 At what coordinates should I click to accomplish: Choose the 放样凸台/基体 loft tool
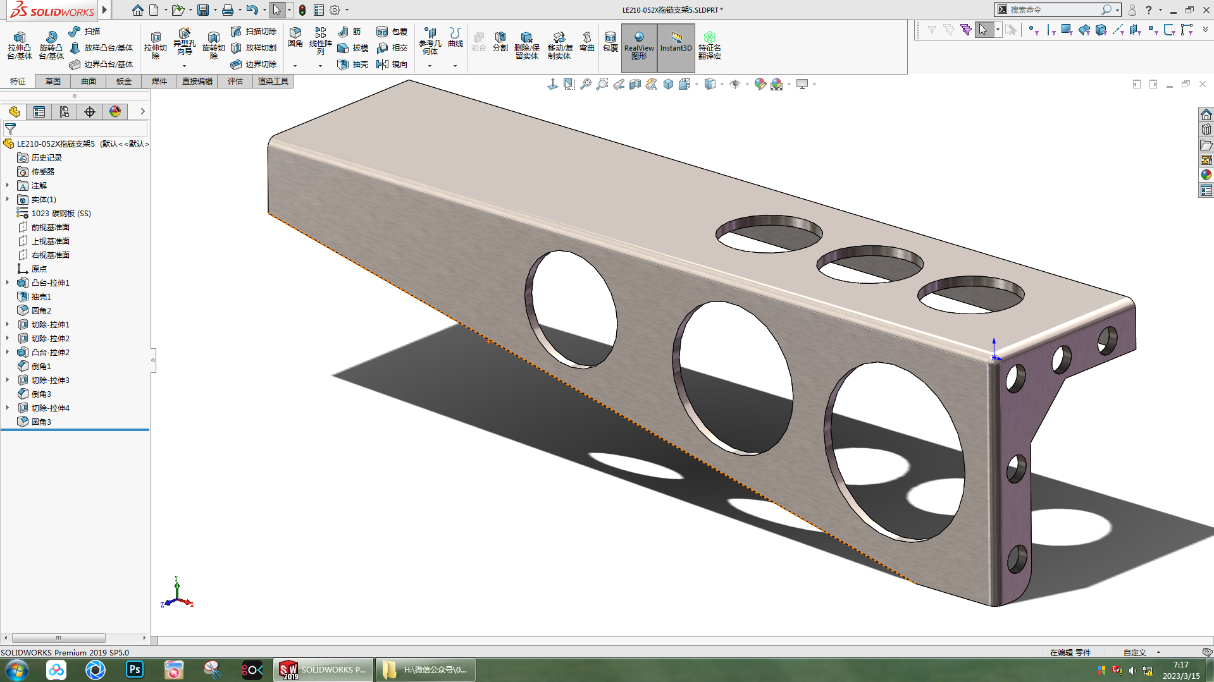tap(101, 47)
